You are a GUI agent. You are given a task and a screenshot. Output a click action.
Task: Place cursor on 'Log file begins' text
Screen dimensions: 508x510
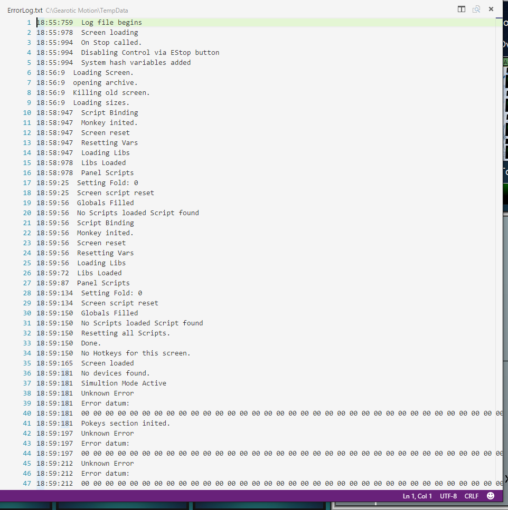111,23
